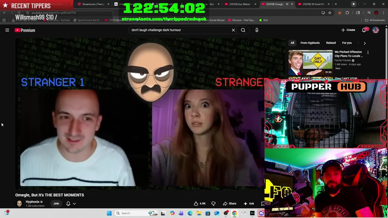Open the Create upload menu
388x218 pixels.
(x=348, y=30)
